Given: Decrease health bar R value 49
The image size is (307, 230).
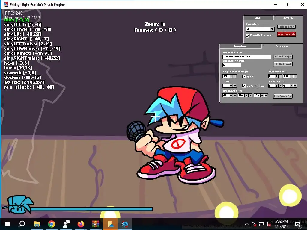Looking at the screenshot, I should pos(235,96).
